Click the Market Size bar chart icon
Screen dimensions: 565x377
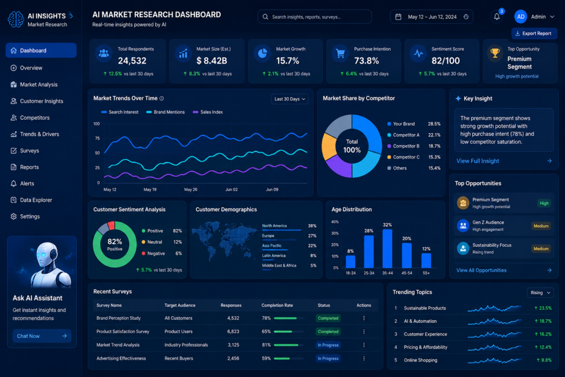183,54
